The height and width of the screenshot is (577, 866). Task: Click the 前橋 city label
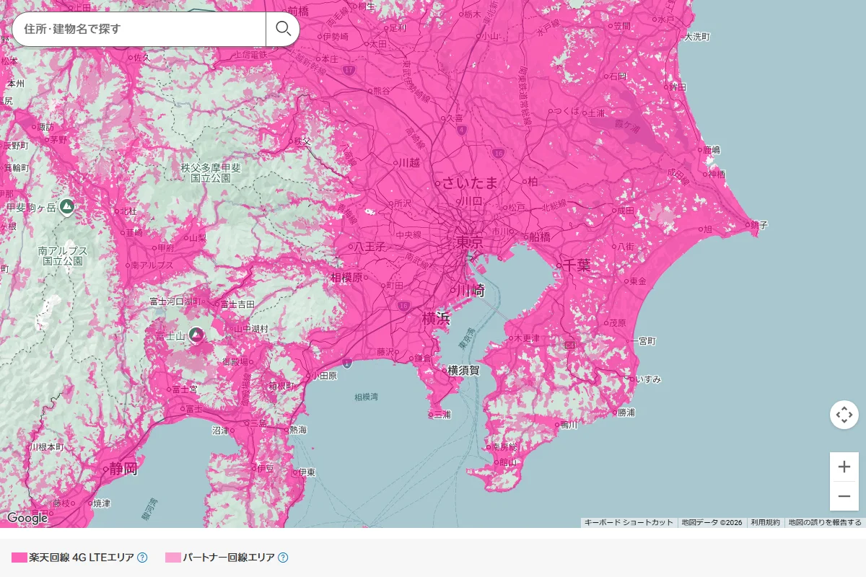pyautogui.click(x=297, y=11)
